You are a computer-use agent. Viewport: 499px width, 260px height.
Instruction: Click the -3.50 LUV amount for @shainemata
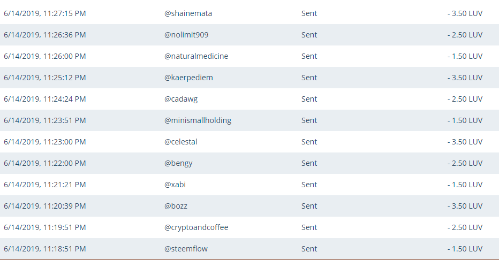[x=465, y=13]
